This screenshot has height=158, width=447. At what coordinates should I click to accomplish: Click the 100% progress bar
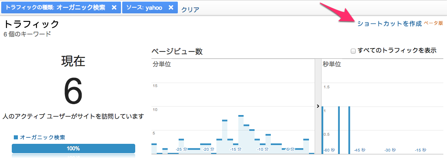point(73,149)
